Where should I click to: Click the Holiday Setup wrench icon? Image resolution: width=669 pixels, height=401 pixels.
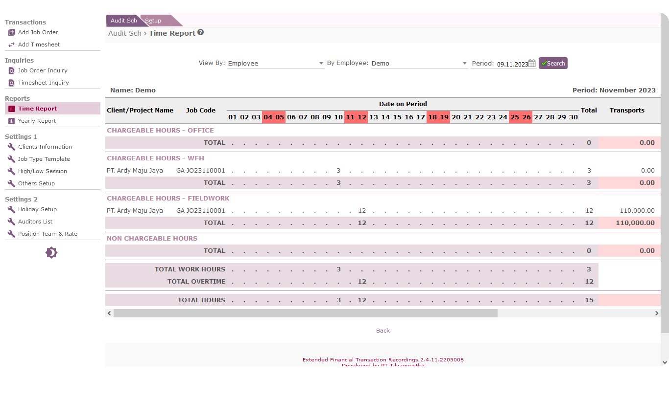click(11, 209)
